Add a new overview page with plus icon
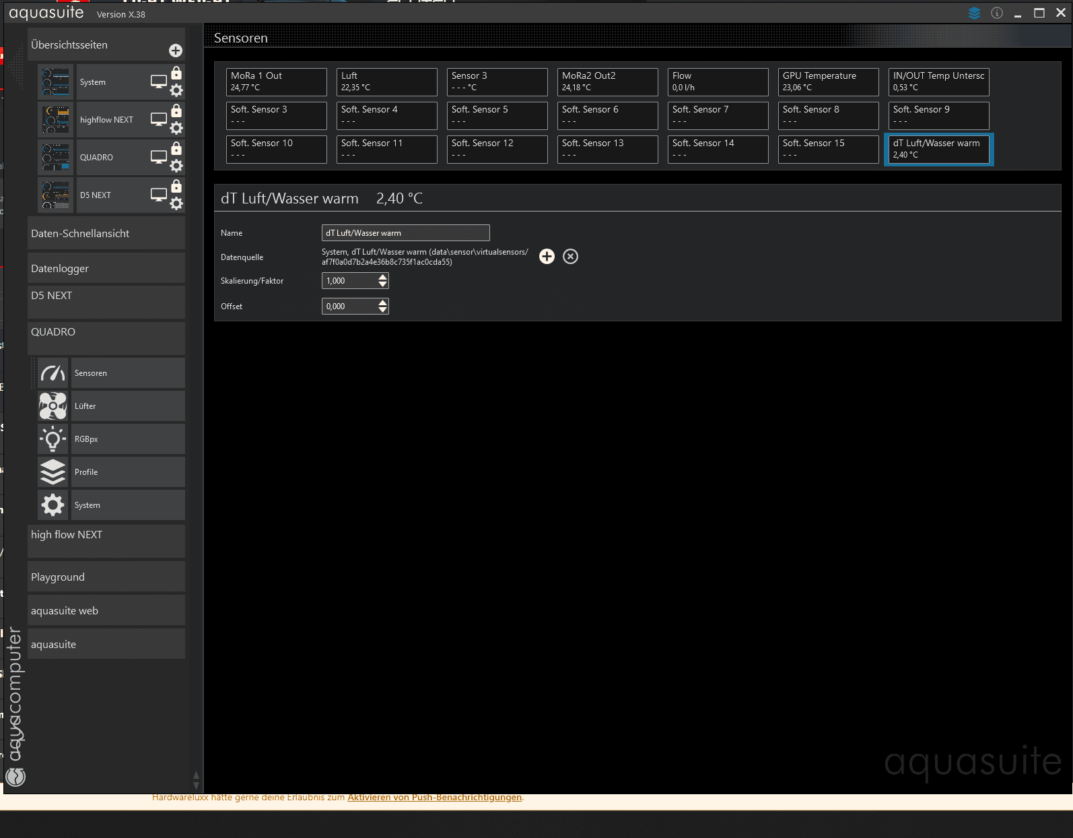The width and height of the screenshot is (1073, 838). tap(176, 51)
